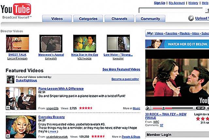The height and width of the screenshot is (139, 209).
Task: Click Become a guest editor link
Action: [x=125, y=79]
